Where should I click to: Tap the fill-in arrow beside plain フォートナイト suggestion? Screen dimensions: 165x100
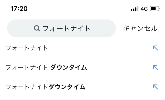tap(155, 48)
